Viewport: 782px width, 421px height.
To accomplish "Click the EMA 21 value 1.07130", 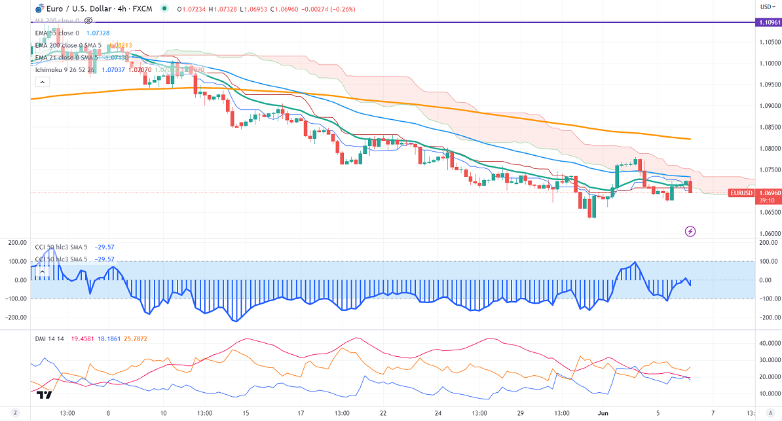I will point(117,58).
